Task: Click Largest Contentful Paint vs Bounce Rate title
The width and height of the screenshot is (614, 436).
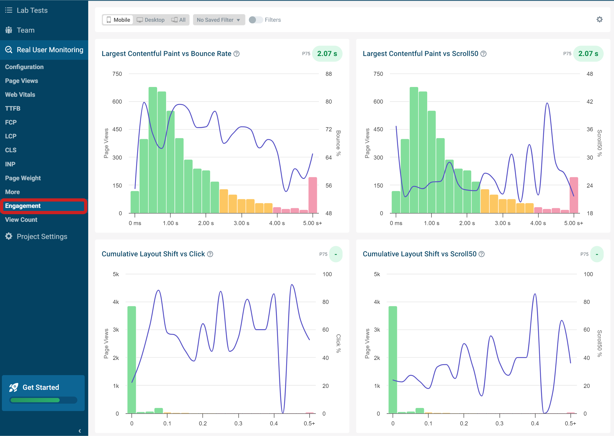Action: (166, 54)
